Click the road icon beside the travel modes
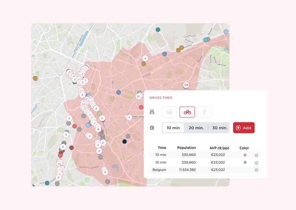296x210 pixels. 152,112
